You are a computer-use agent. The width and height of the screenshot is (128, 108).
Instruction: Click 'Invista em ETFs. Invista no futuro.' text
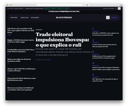pos(34,8)
